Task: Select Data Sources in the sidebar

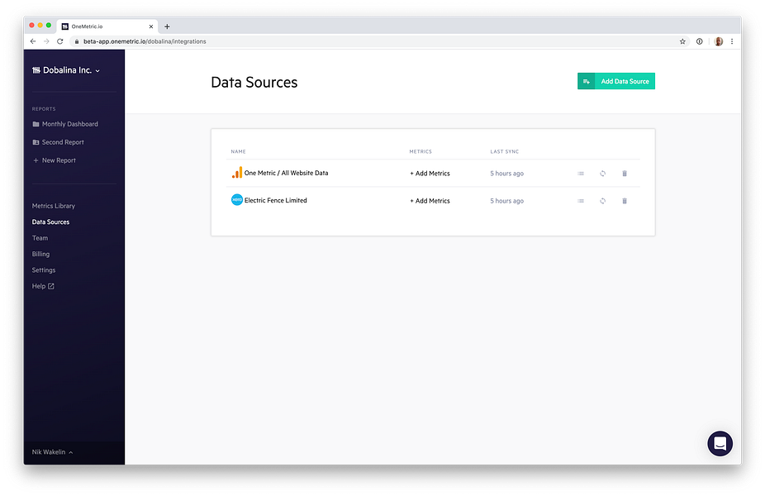Action: [50, 222]
